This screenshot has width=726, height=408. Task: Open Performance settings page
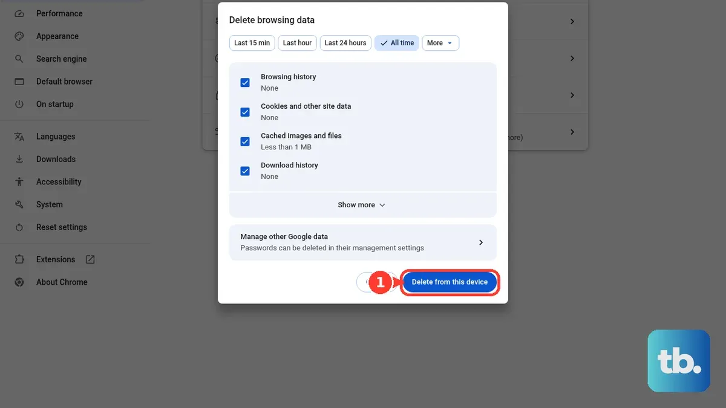click(x=59, y=13)
